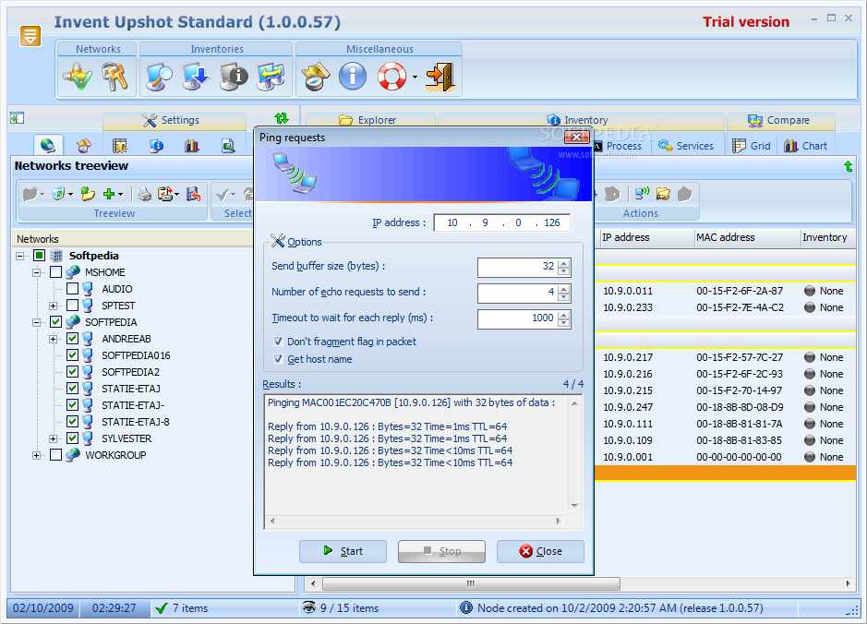Select the Grid tab

(x=752, y=146)
